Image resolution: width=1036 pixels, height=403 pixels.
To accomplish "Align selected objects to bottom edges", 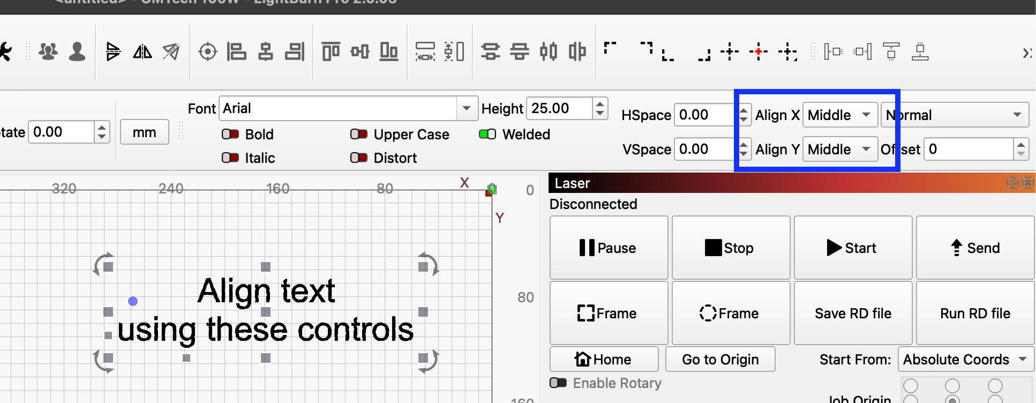I will click(x=389, y=51).
